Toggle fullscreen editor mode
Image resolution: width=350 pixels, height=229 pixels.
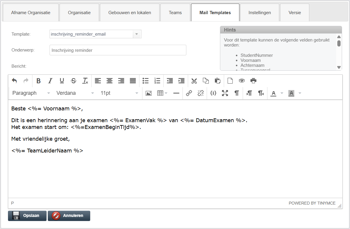(225, 93)
